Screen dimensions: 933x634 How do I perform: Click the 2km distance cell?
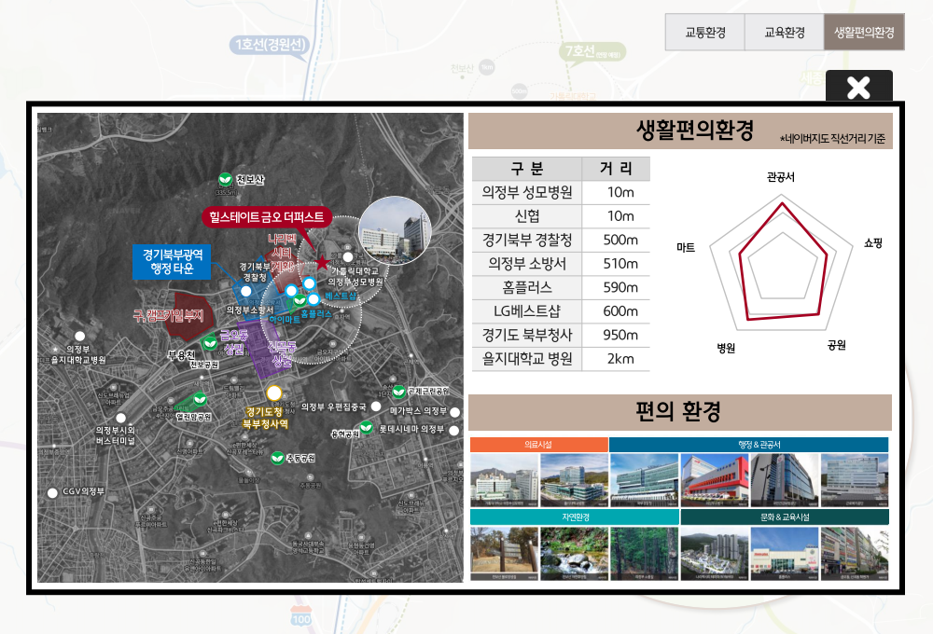(616, 359)
